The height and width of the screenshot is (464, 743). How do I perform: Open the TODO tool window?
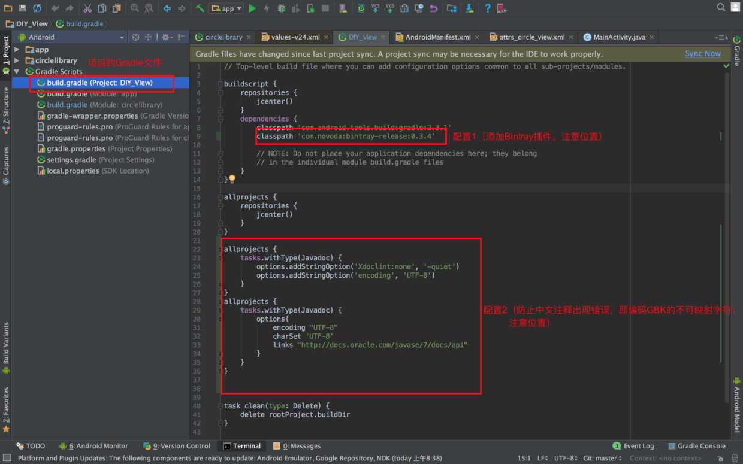tap(31, 446)
